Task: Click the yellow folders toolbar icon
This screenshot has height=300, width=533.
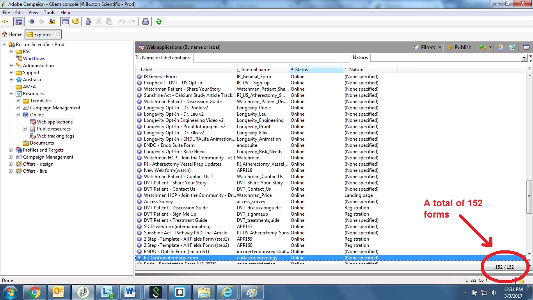Action: [75, 22]
